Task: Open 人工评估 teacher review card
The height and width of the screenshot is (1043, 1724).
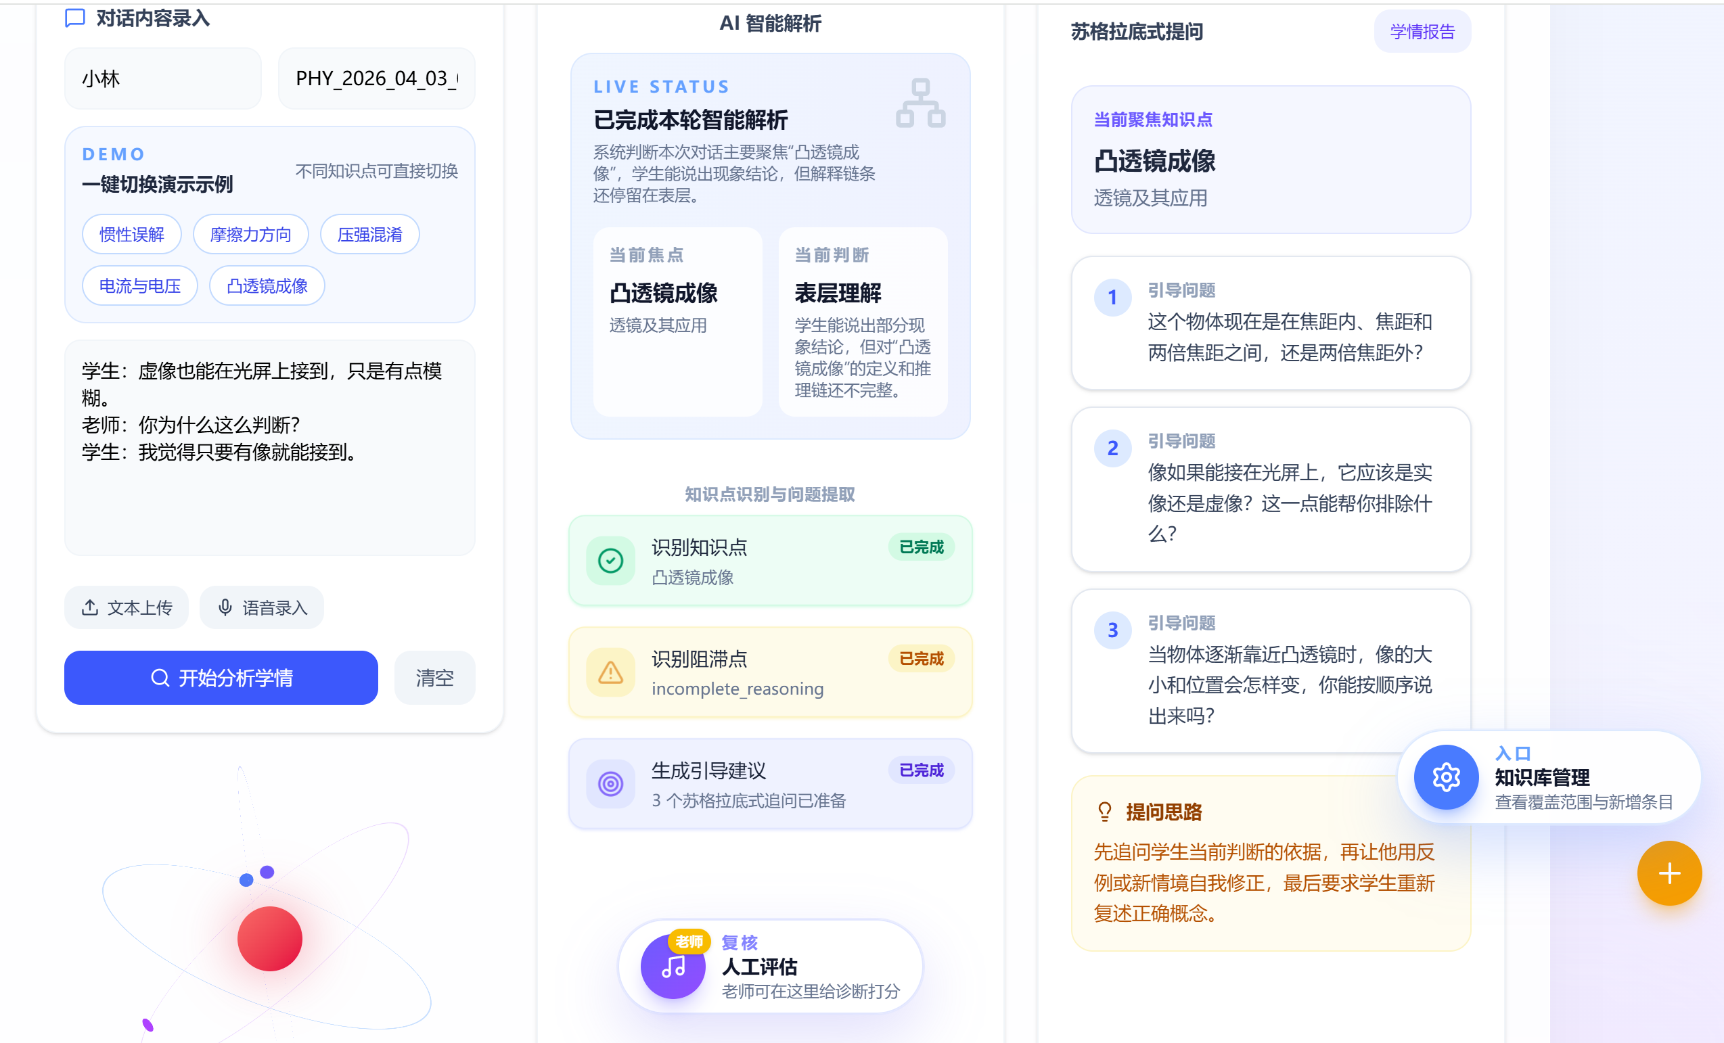Action: click(x=771, y=966)
